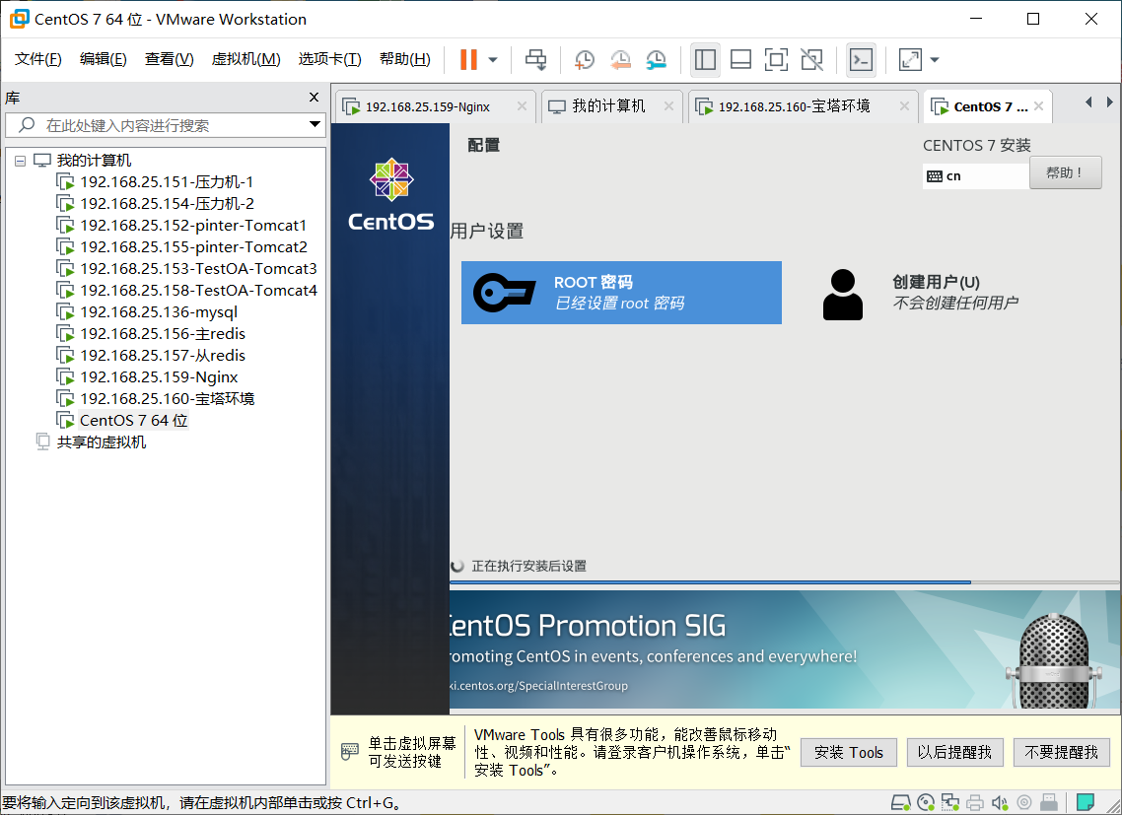Open the 选项卡(T) menu
1122x815 pixels.
coord(330,59)
